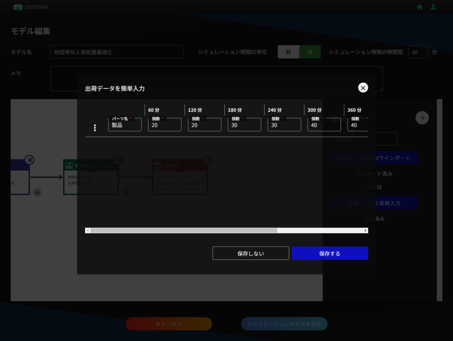
Task: Click the 360分 column header
Action: 354,110
